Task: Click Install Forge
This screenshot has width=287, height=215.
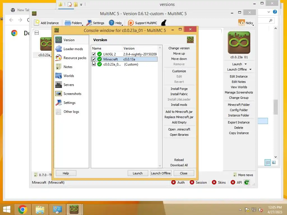Action: click(179, 89)
